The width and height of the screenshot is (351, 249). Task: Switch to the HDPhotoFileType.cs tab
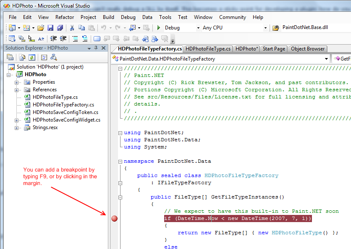pos(208,49)
